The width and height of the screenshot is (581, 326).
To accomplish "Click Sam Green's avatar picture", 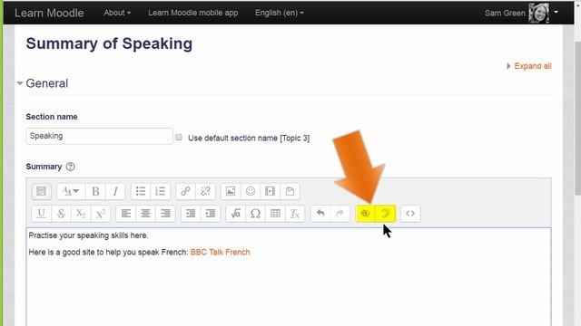I will 538,13.
